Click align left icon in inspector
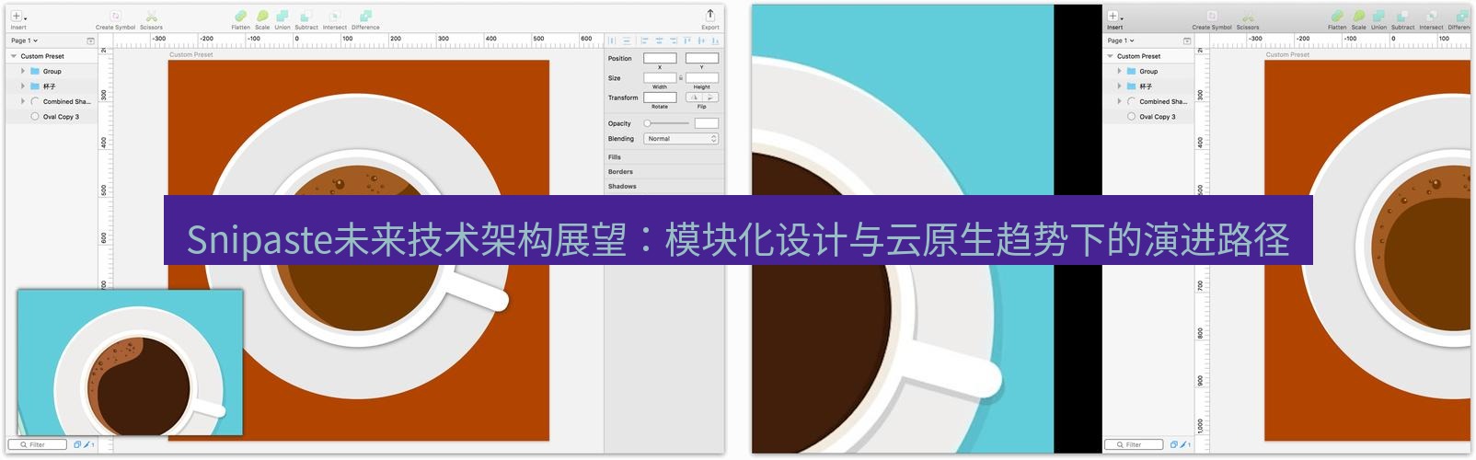The width and height of the screenshot is (1476, 460). 644,40
